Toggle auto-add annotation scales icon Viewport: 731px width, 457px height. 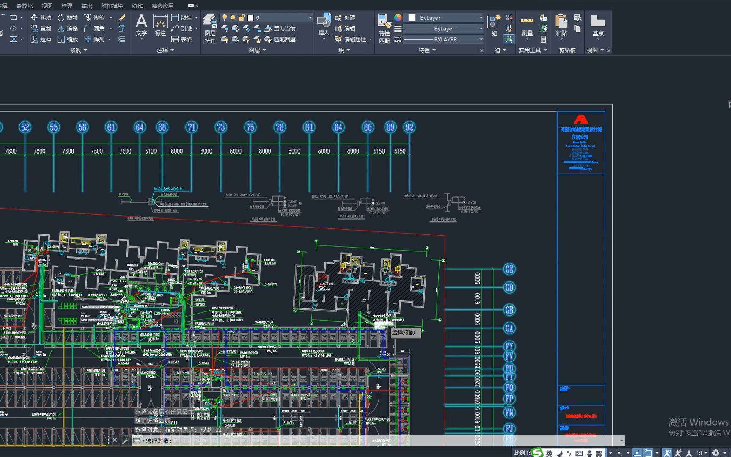pyautogui.click(x=678, y=453)
